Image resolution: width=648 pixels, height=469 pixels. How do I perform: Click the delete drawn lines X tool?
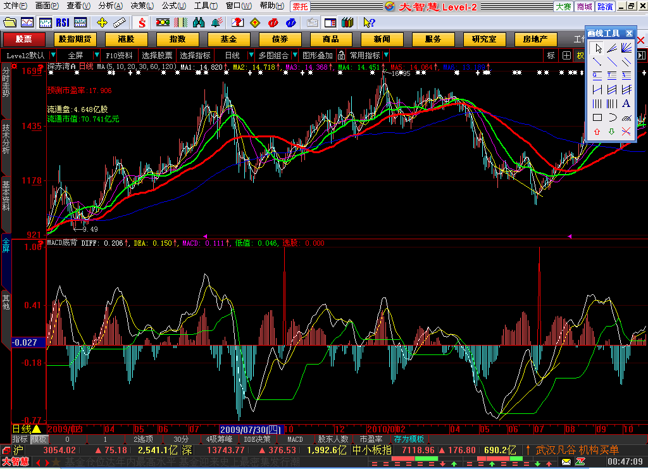tap(626, 132)
